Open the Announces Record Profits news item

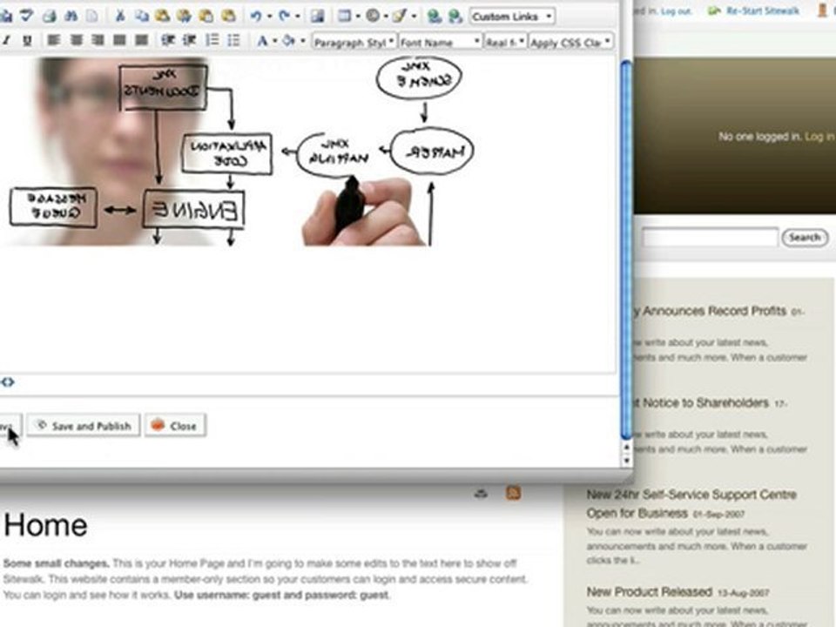tap(710, 311)
